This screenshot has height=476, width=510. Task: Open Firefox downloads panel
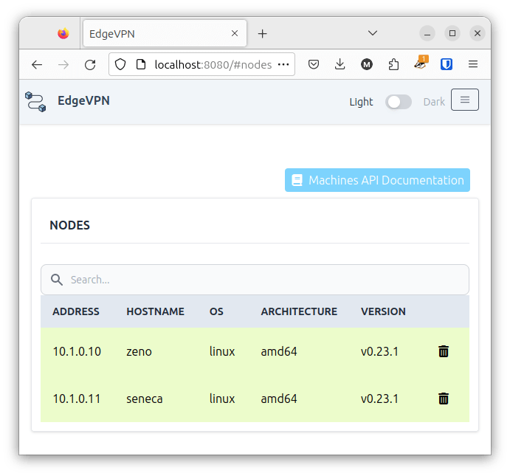(x=340, y=64)
